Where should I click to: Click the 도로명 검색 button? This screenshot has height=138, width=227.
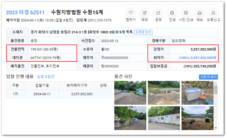coord(143,32)
